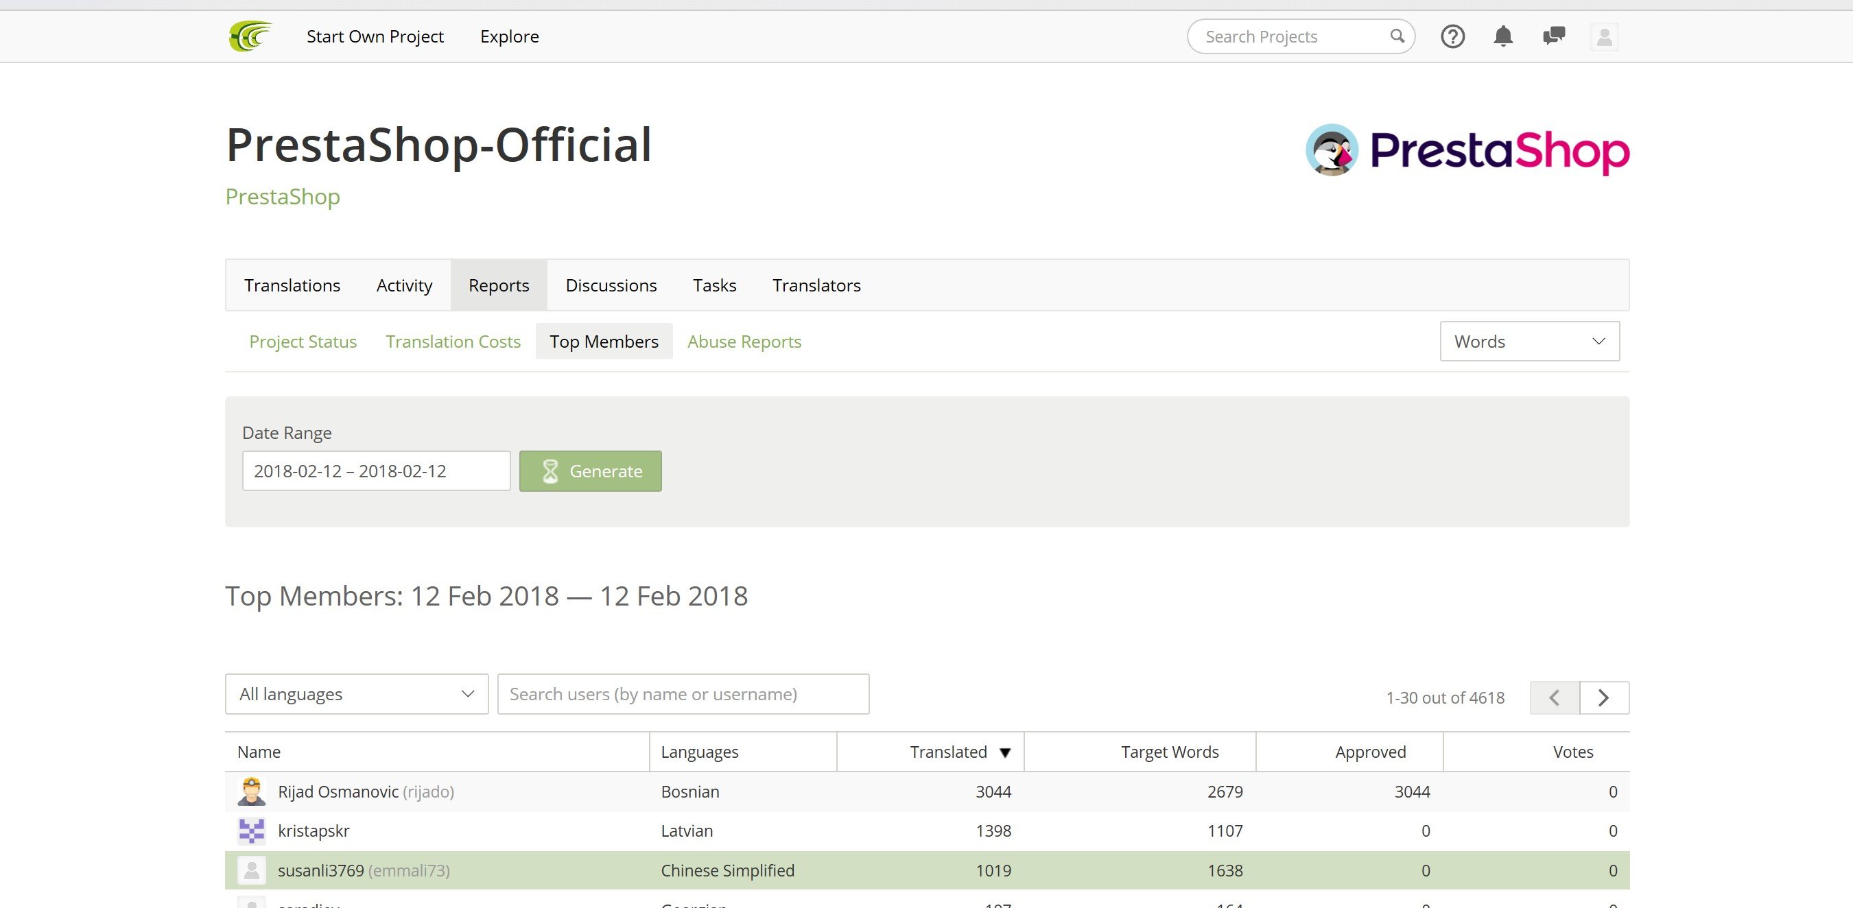Click target words value 1638
1853x908 pixels.
(1225, 870)
